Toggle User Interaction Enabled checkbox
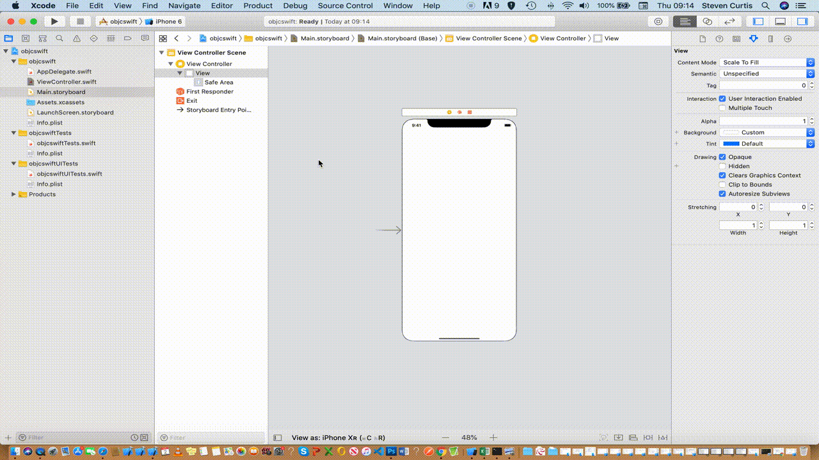Viewport: 819px width, 460px height. (x=722, y=99)
